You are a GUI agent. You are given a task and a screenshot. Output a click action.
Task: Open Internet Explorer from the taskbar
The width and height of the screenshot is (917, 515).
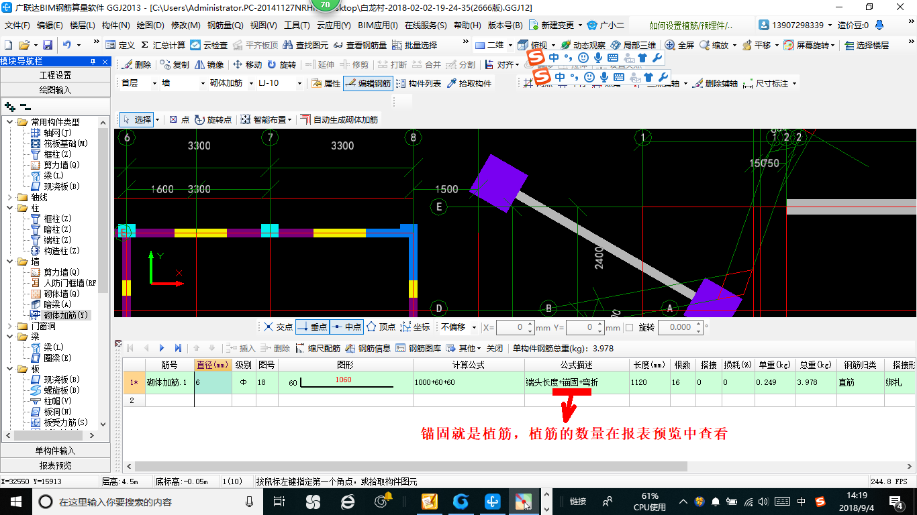[347, 502]
